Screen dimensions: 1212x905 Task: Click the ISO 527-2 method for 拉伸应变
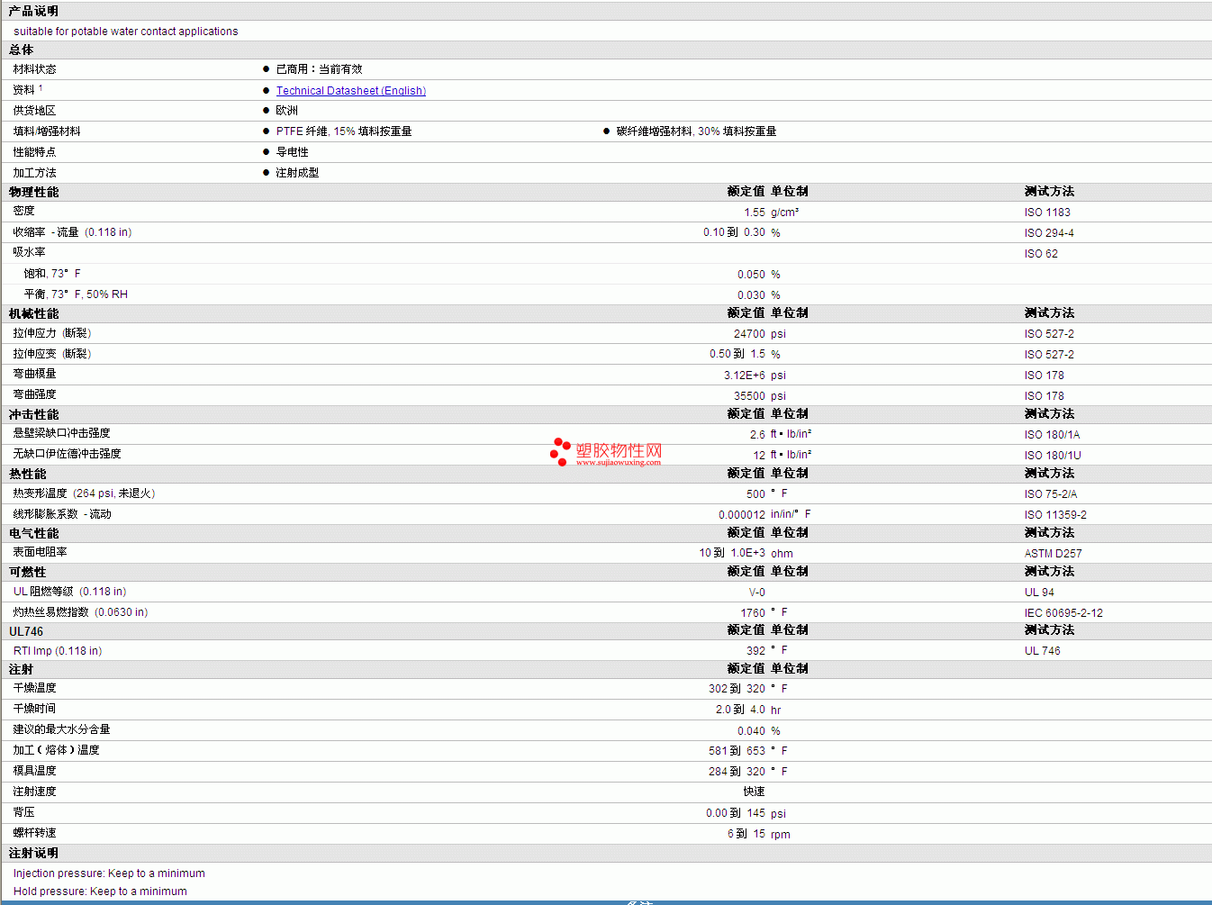[x=1049, y=355]
